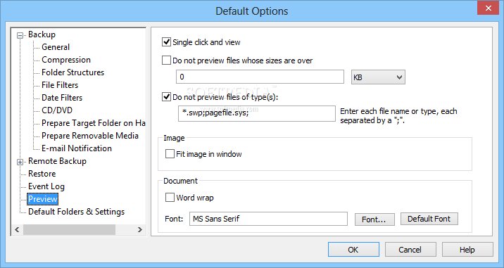Open the Restore options page

tap(42, 174)
